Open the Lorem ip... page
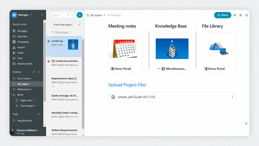259x146 pixels. click(64, 46)
